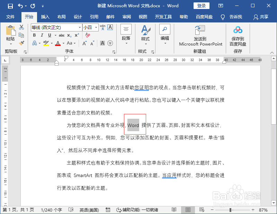Apply bold formatting with the B icon
The width and height of the screenshot is (277, 214).
pos(34,36)
